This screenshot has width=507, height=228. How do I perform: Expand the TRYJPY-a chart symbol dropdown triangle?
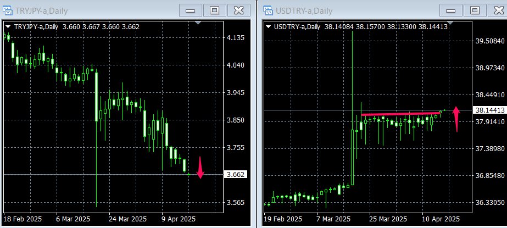pyautogui.click(x=8, y=27)
